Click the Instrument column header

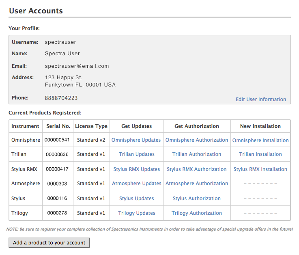point(25,126)
